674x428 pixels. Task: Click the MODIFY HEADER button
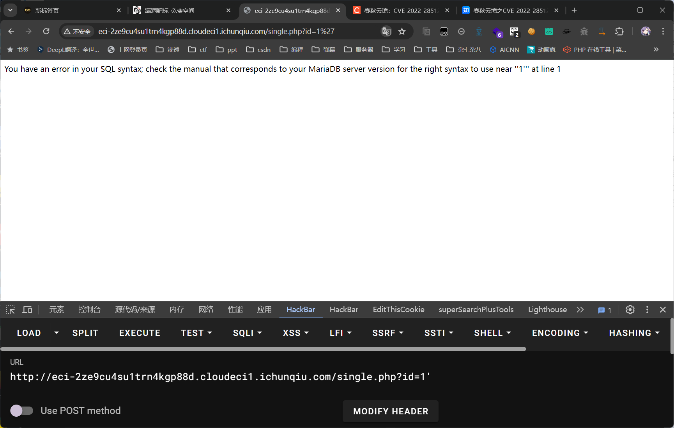point(391,411)
